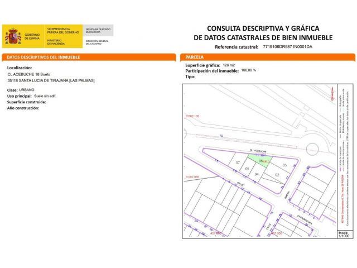This screenshot has height=268, width=357.
Task: Click 'DIRECCIÓN GENERAL DEL CATASTRO' label
Action: pyautogui.click(x=97, y=42)
